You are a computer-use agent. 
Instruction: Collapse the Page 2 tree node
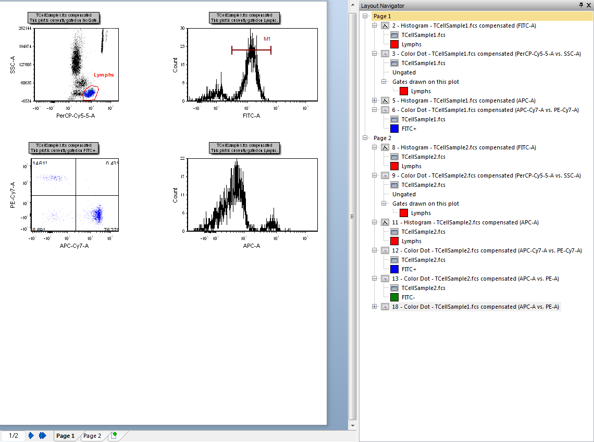(365, 138)
